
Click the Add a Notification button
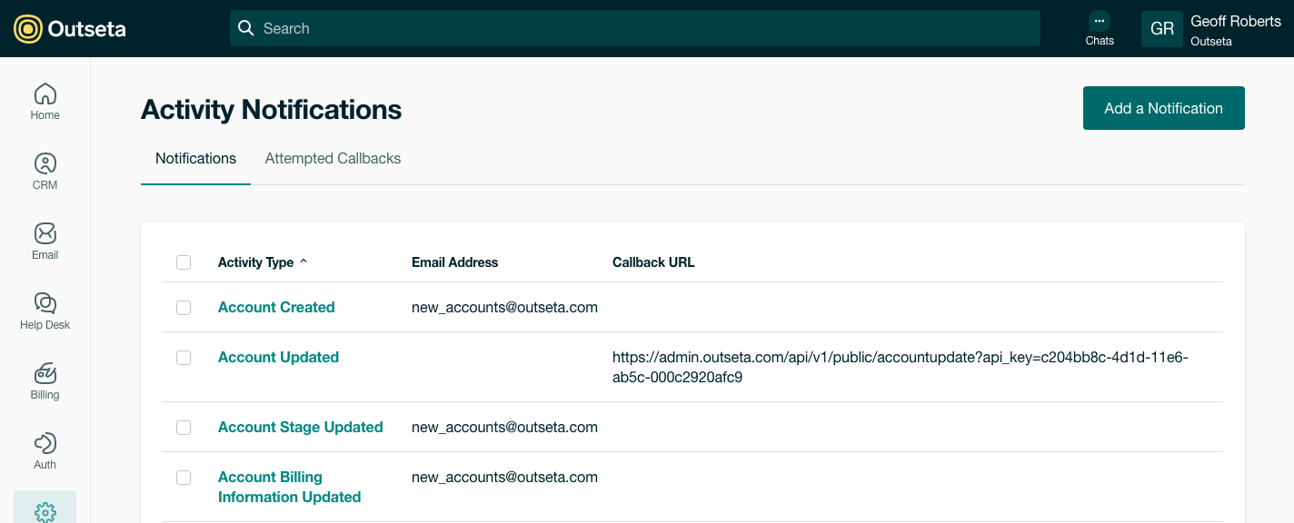[1163, 108]
